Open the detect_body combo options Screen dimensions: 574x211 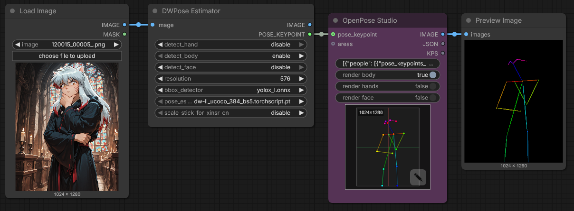click(231, 56)
